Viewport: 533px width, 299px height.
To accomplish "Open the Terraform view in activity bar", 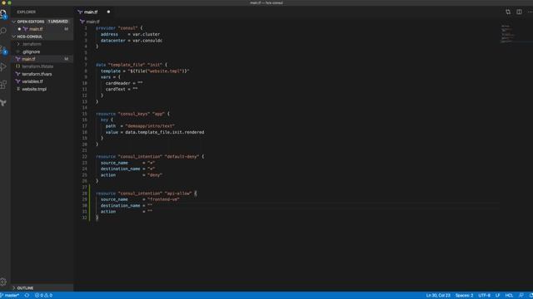I will point(3,102).
